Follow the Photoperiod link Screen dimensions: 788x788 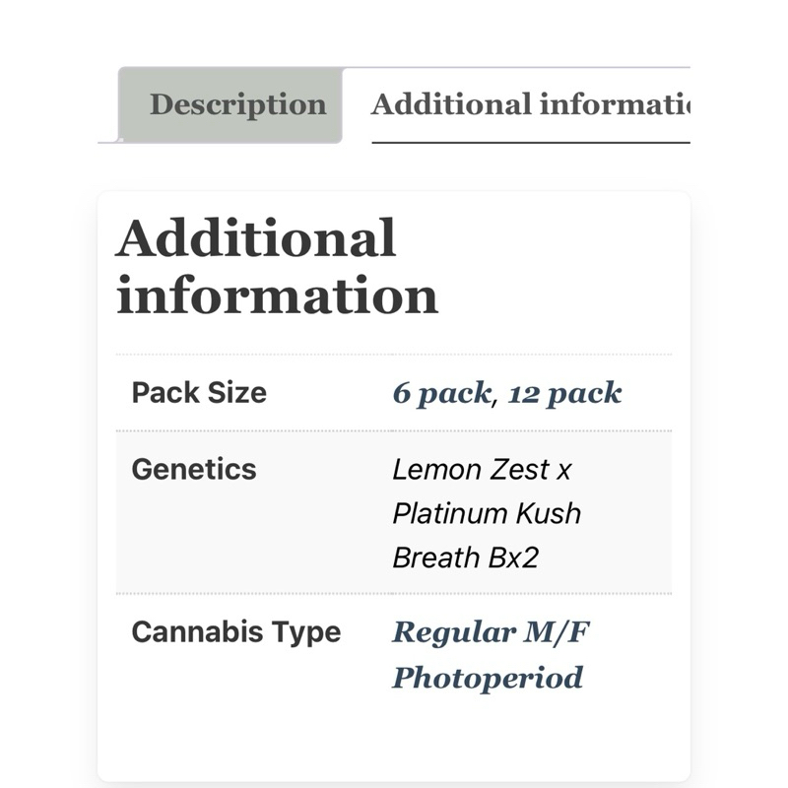488,678
